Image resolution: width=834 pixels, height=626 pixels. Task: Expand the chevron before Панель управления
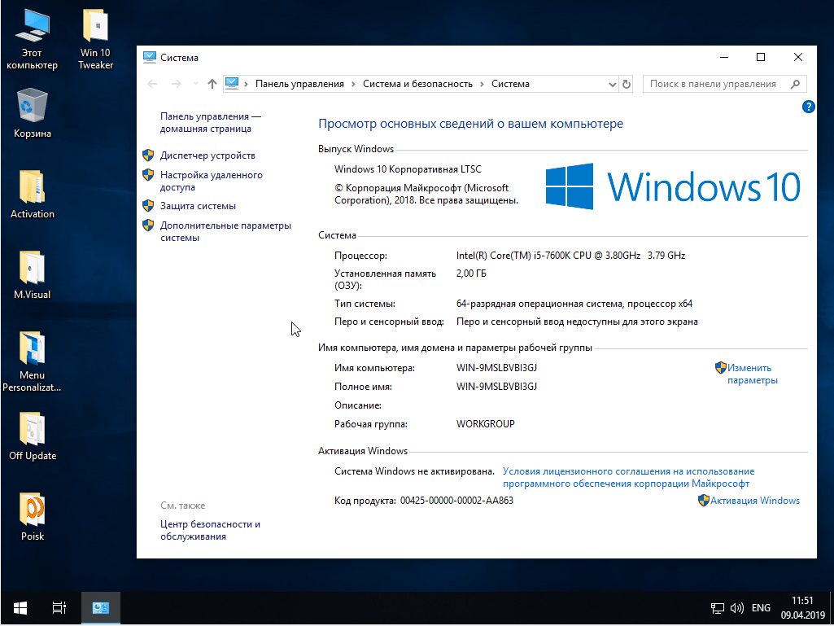click(247, 84)
